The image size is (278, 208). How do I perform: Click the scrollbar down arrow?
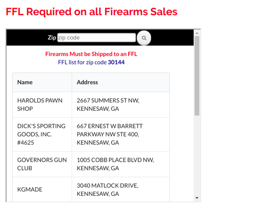coord(197,198)
